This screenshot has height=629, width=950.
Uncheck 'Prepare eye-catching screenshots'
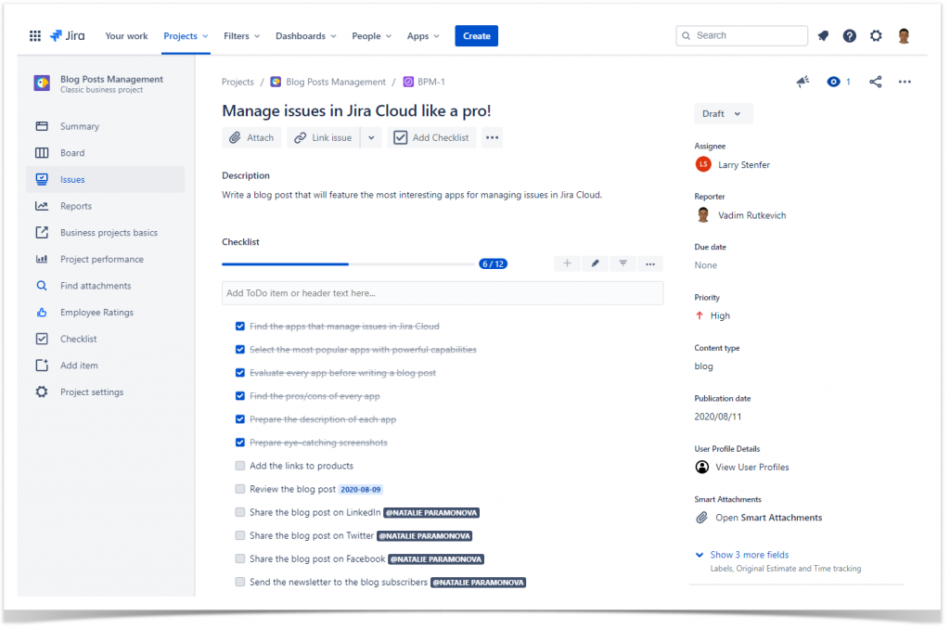coord(239,443)
